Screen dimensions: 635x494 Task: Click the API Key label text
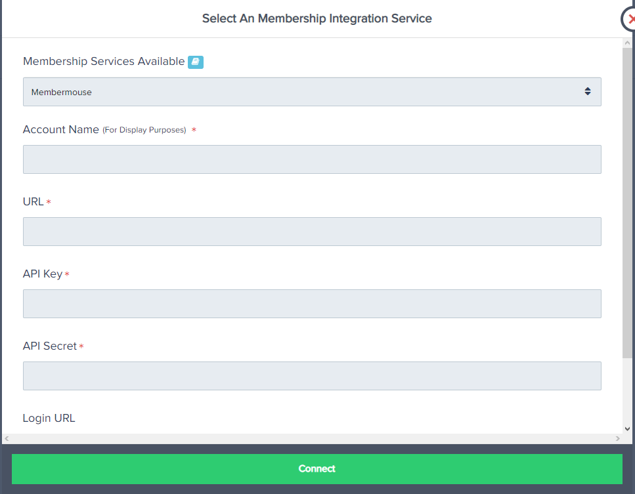(x=43, y=274)
